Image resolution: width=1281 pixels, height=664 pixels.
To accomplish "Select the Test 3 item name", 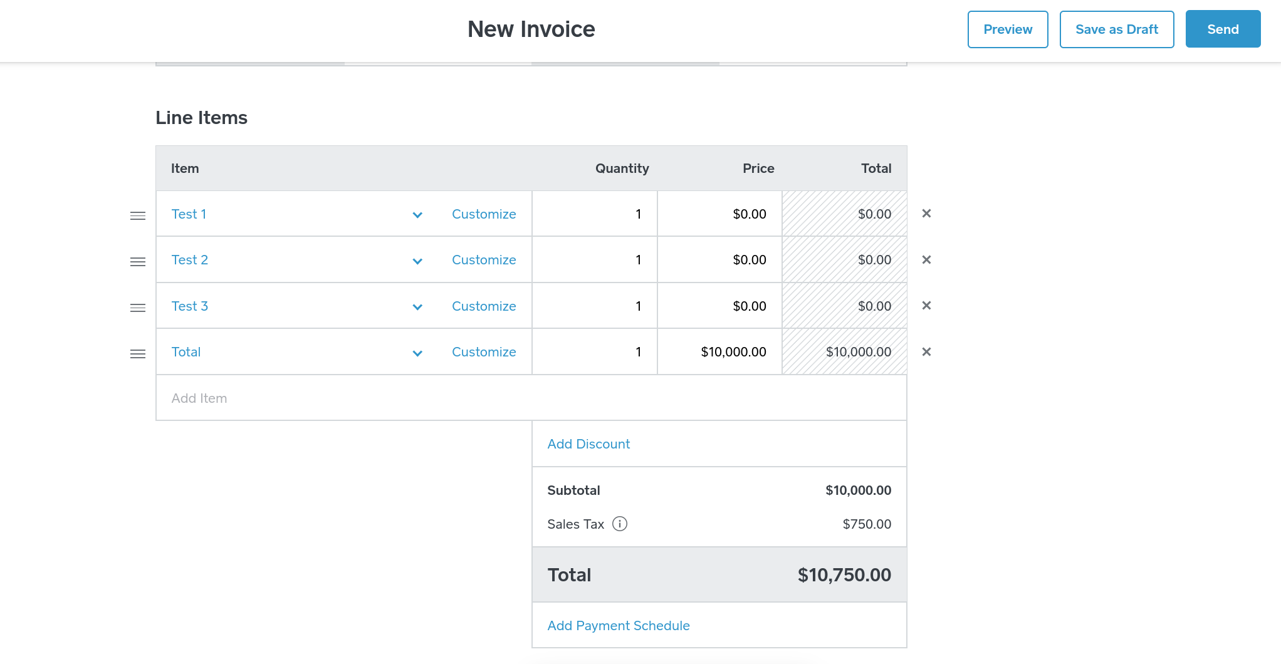I will pyautogui.click(x=190, y=306).
